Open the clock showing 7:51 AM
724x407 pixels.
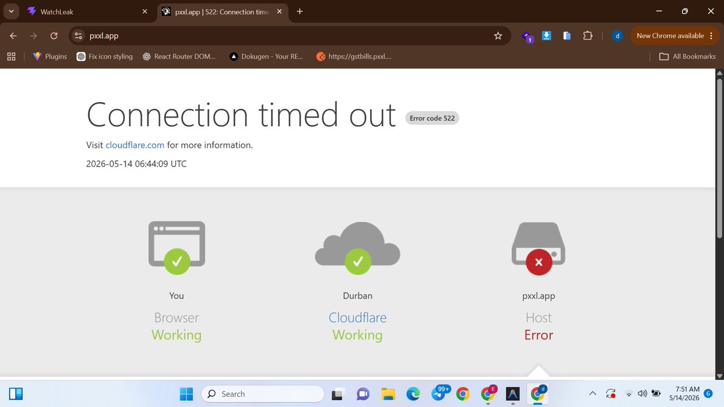pyautogui.click(x=684, y=394)
